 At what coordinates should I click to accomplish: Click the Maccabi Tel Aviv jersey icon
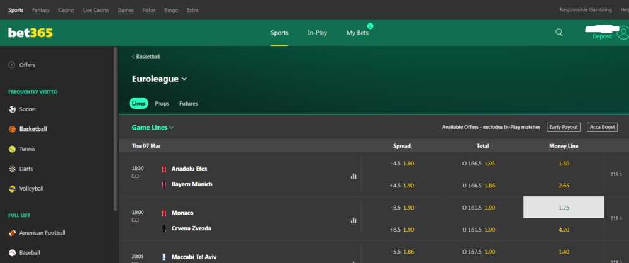pyautogui.click(x=164, y=257)
